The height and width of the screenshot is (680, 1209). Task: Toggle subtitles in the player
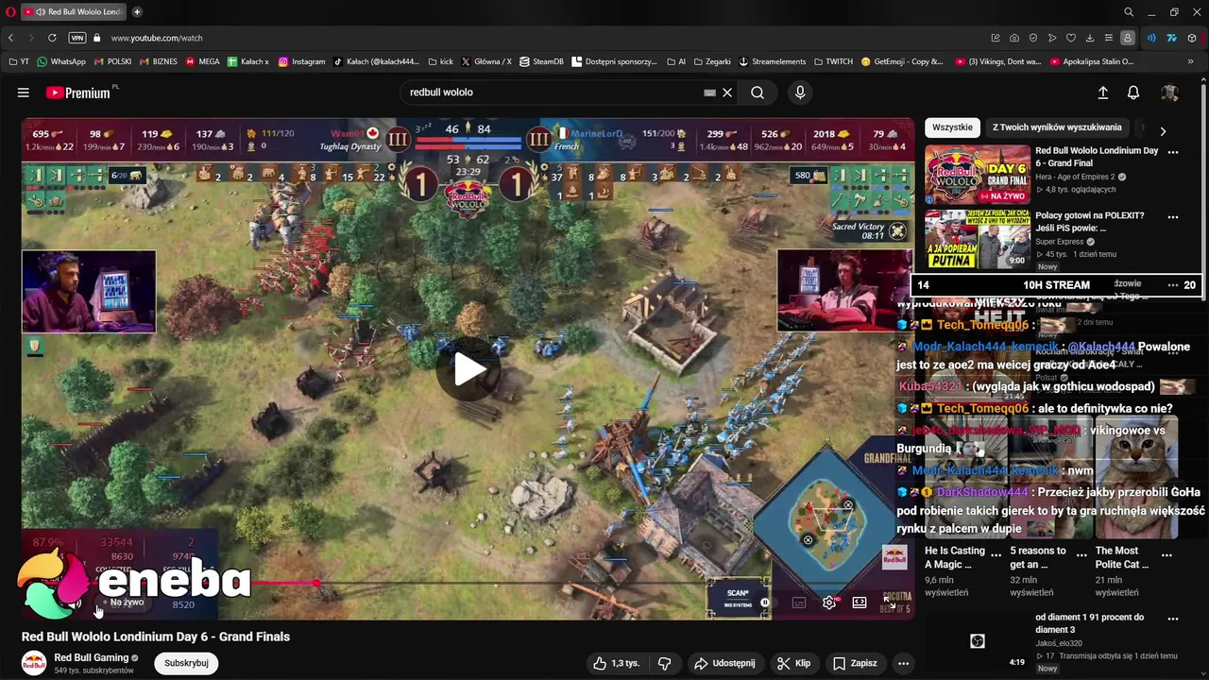tap(799, 603)
